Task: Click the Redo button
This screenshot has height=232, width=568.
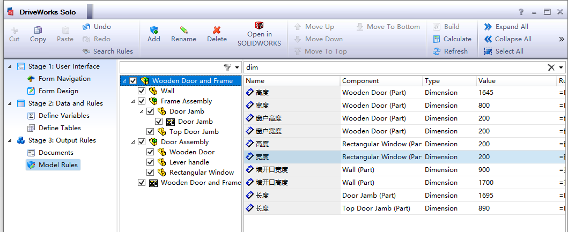Action: 97,39
